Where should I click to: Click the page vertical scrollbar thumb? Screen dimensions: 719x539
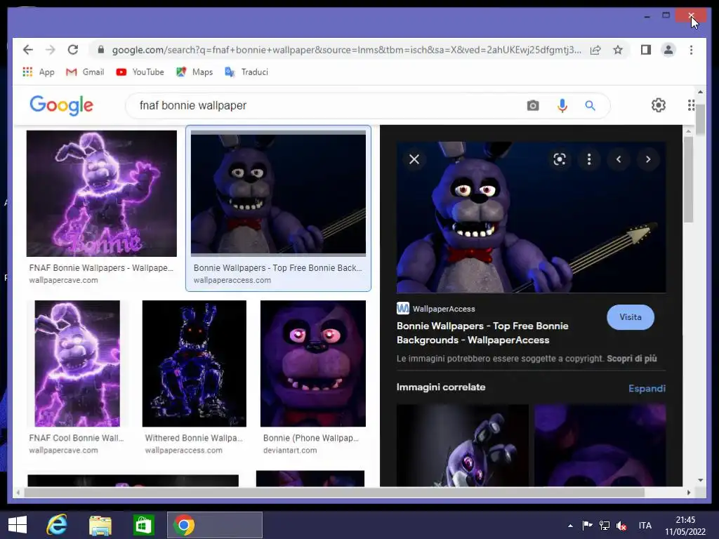[700, 119]
